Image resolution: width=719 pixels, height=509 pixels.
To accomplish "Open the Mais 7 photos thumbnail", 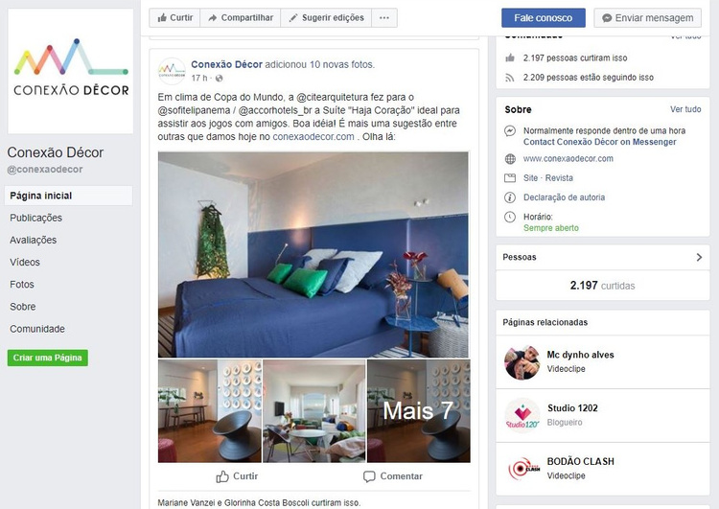I will (x=419, y=411).
